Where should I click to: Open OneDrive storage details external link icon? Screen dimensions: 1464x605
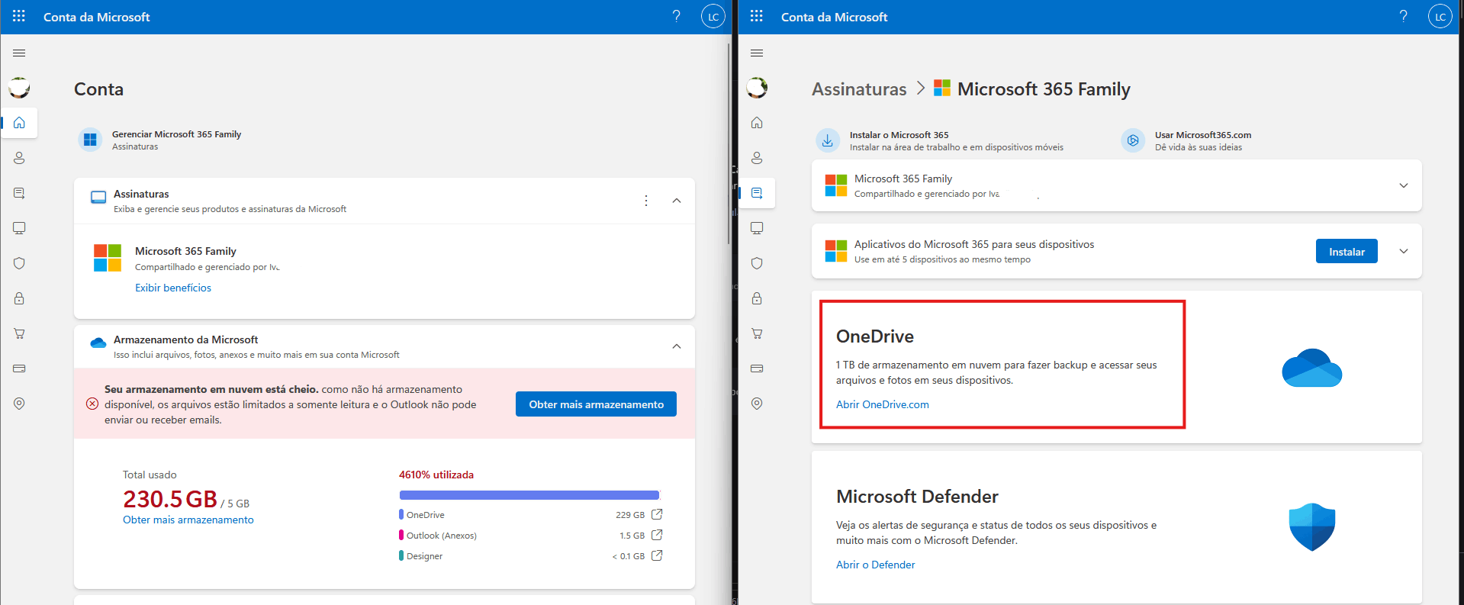pos(657,514)
